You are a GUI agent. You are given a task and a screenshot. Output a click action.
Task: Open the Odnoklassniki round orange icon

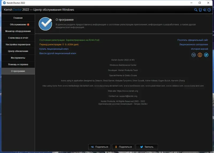coord(200,55)
